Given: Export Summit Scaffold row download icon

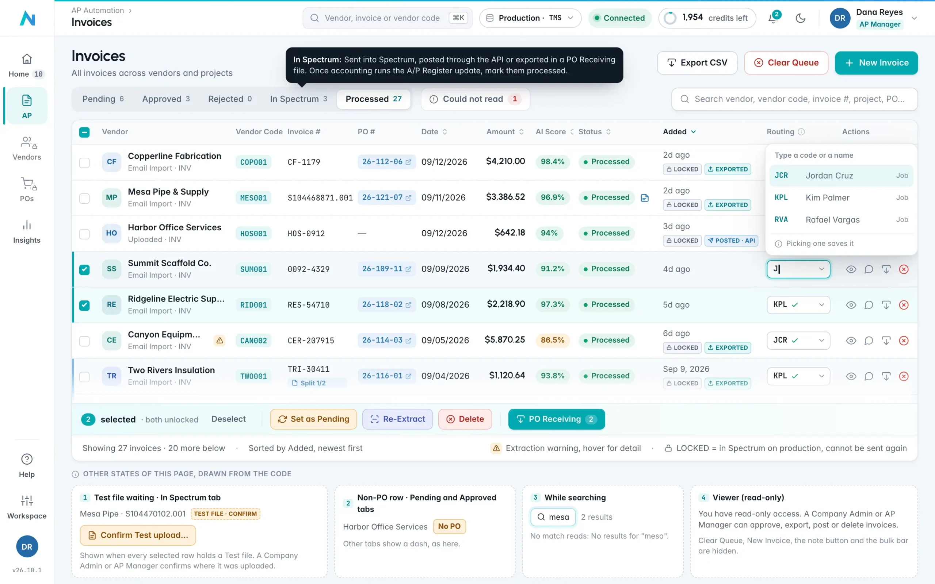Looking at the screenshot, I should pyautogui.click(x=886, y=269).
